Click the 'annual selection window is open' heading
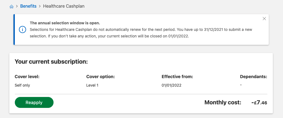The width and height of the screenshot is (283, 118). (x=65, y=23)
